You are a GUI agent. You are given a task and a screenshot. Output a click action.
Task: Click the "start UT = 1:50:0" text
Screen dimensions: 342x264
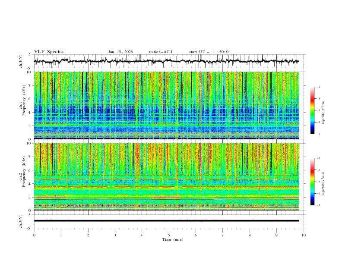coord(209,52)
